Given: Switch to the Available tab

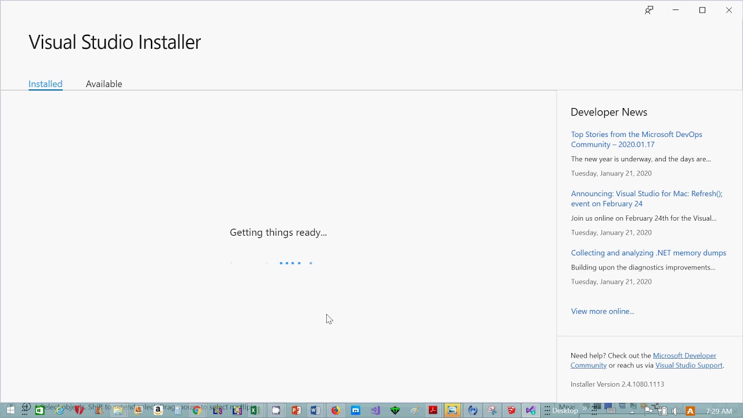Looking at the screenshot, I should tap(104, 84).
